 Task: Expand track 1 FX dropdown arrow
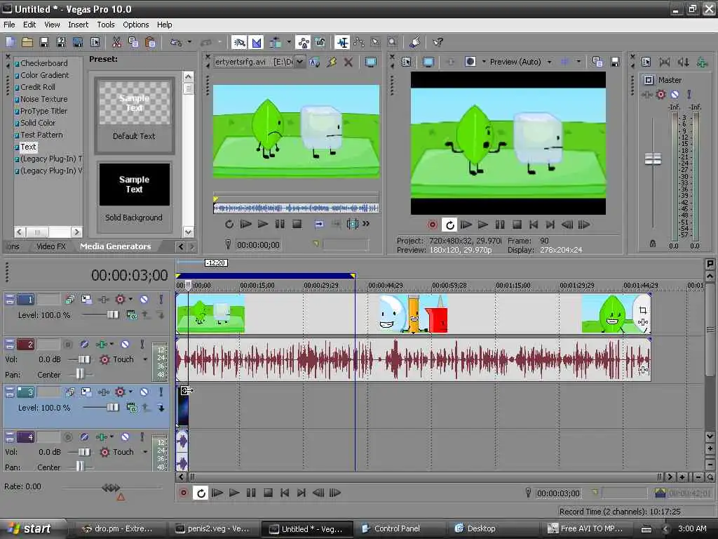pyautogui.click(x=130, y=300)
